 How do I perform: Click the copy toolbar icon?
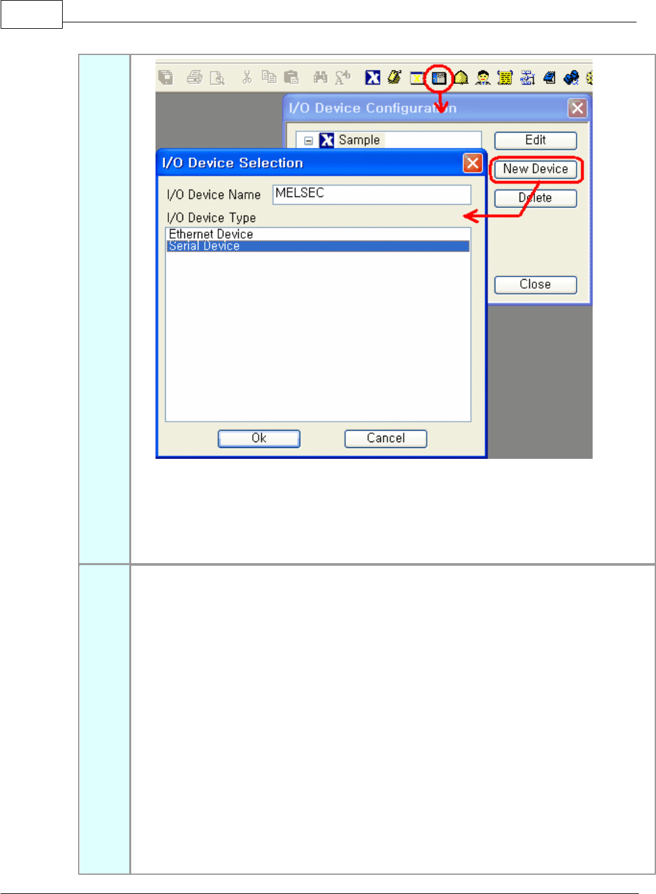[269, 77]
